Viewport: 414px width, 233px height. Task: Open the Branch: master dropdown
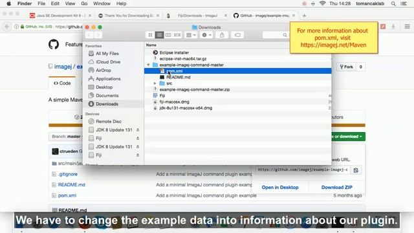click(67, 137)
